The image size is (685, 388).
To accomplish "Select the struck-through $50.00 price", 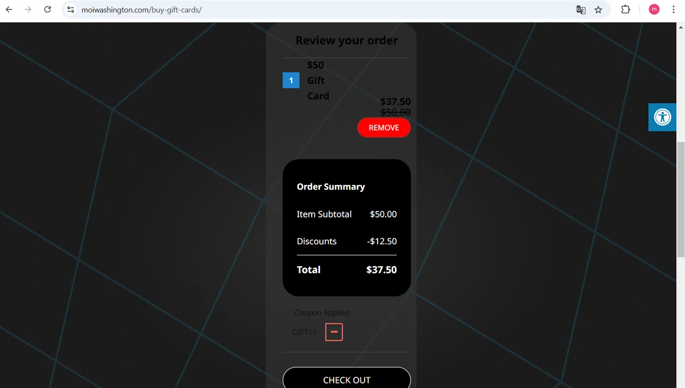I will [395, 112].
